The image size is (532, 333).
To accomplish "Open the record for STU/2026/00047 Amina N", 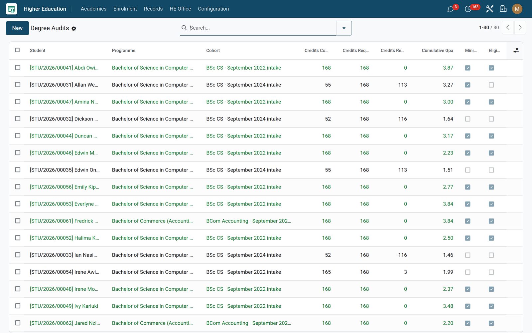I will tap(64, 102).
